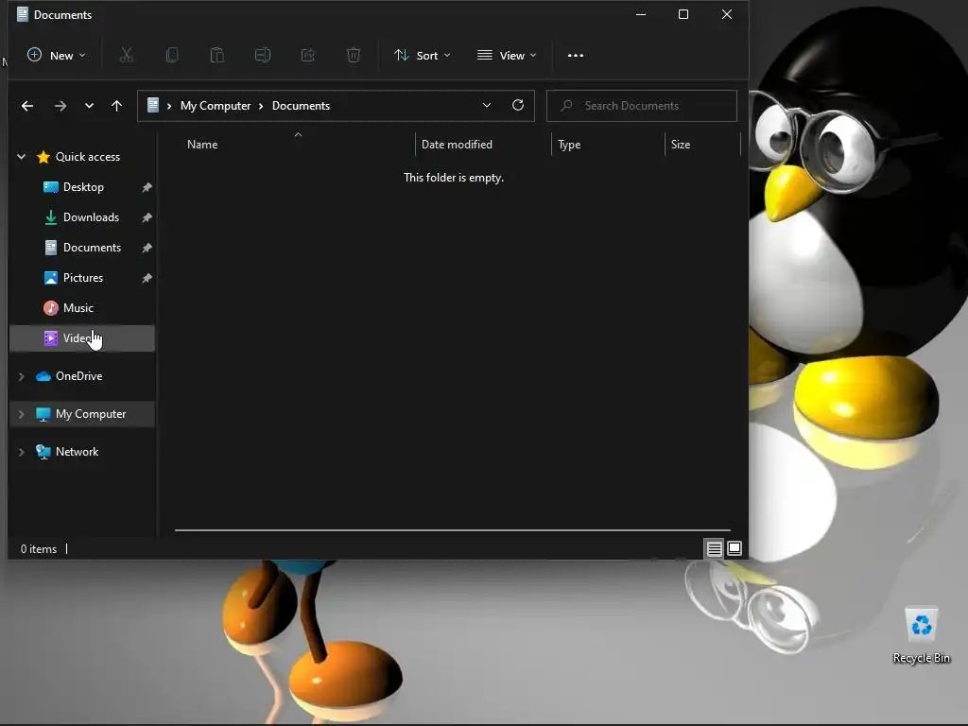
Task: Click the '0 items' status text
Action: 38,549
